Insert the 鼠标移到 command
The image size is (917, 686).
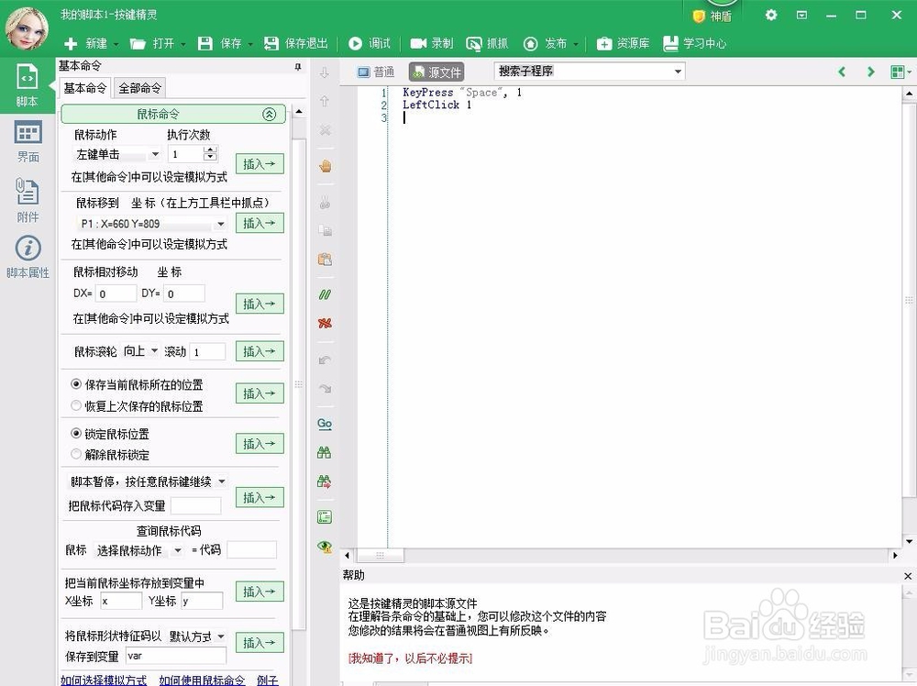pyautogui.click(x=260, y=223)
